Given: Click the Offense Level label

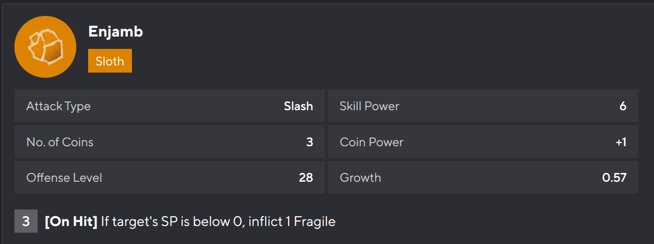Looking at the screenshot, I should 64,178.
